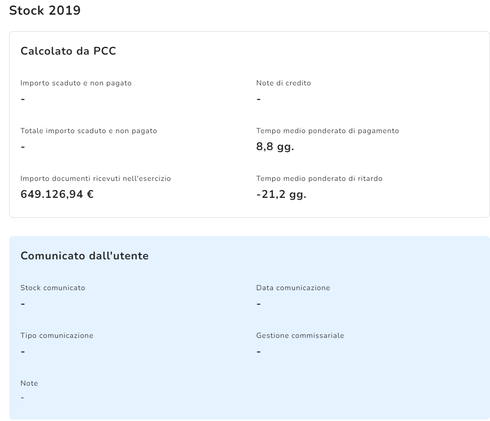The image size is (490, 421).
Task: Click the Tempo medio ponderato di ritardo label
Action: (319, 179)
